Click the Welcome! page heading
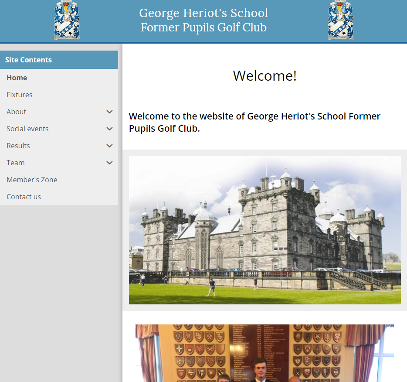Image resolution: width=407 pixels, height=382 pixels. [x=265, y=76]
